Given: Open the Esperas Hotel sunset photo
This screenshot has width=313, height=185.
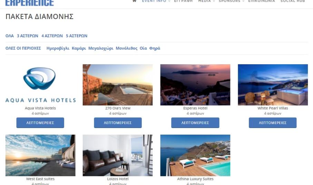Looking at the screenshot, I should (195, 85).
